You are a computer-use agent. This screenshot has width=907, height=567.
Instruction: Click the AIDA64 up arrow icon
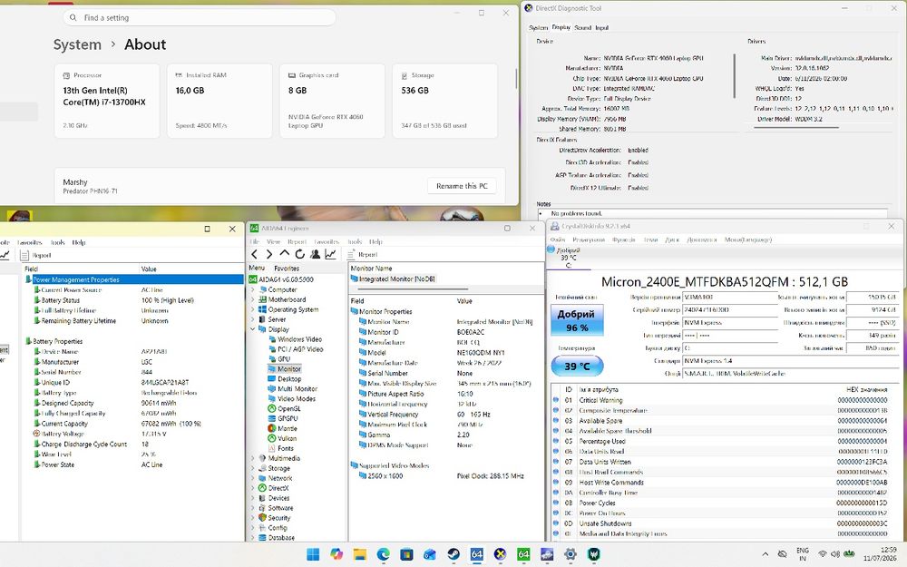(x=285, y=254)
